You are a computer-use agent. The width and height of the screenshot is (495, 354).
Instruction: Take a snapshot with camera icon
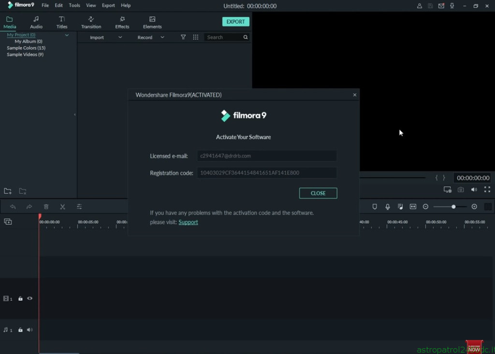tap(461, 190)
